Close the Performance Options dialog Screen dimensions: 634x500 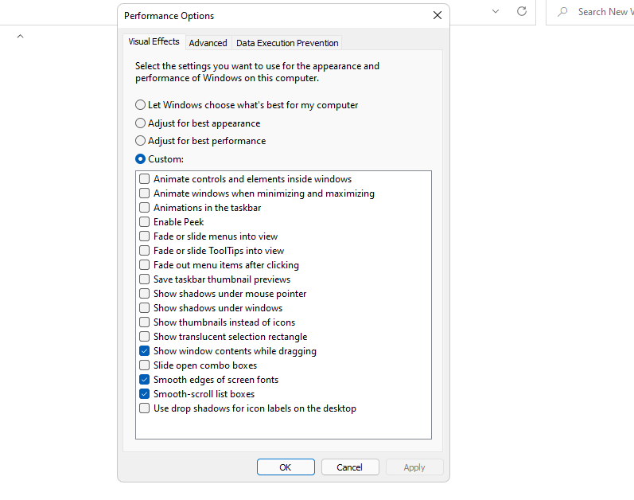pos(437,15)
